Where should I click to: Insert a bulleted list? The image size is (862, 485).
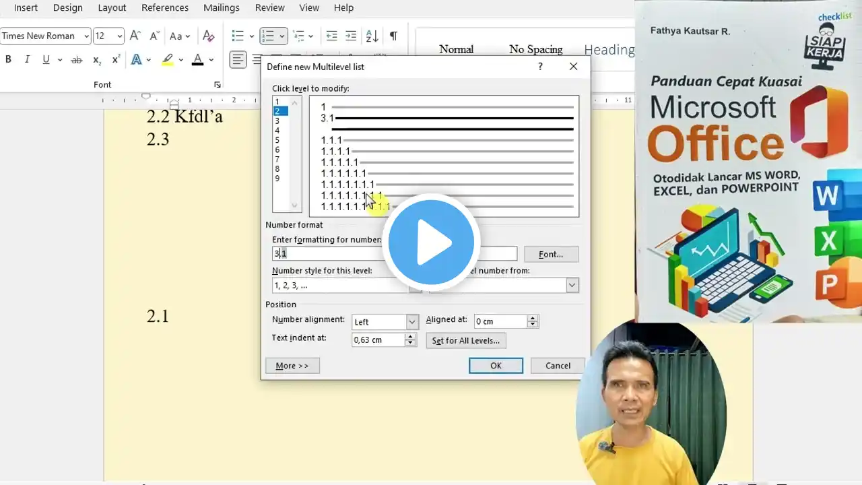point(238,36)
